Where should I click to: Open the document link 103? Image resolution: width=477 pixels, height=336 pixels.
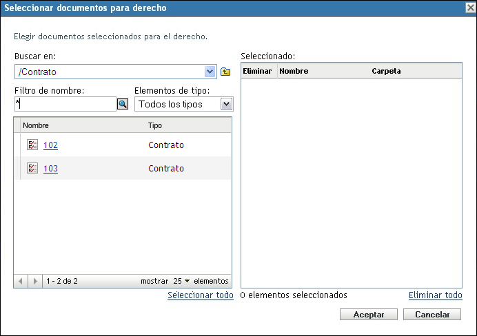50,169
